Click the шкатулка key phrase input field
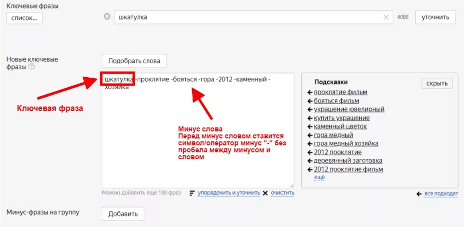 click(x=253, y=17)
